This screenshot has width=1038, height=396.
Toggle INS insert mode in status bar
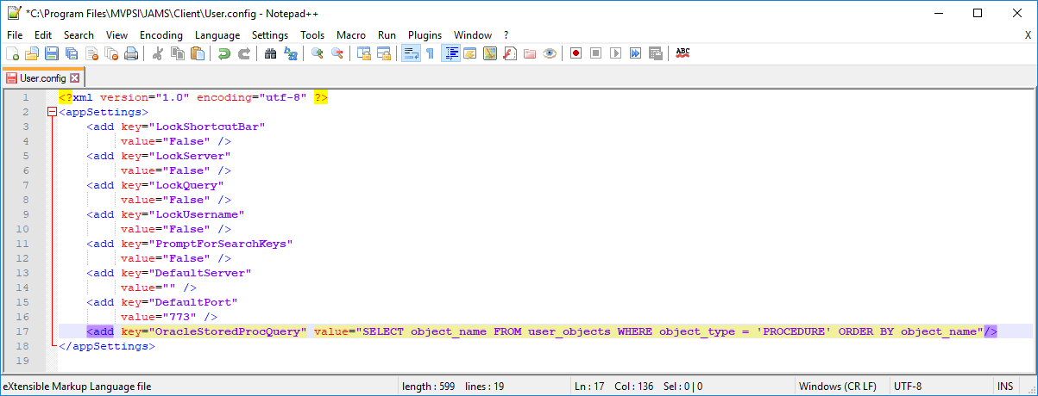point(1005,387)
